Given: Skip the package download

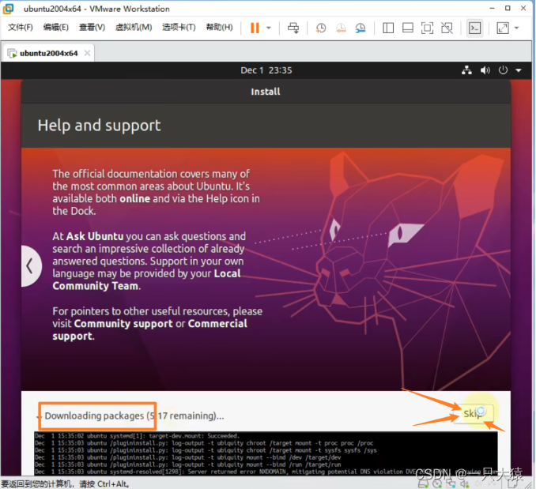Looking at the screenshot, I should coord(473,414).
